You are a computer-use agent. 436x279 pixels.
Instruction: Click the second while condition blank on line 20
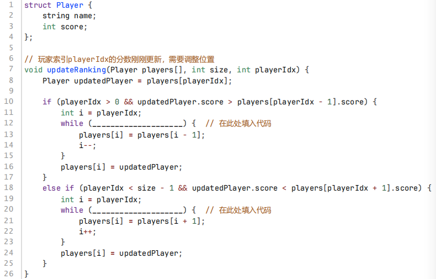point(137,210)
